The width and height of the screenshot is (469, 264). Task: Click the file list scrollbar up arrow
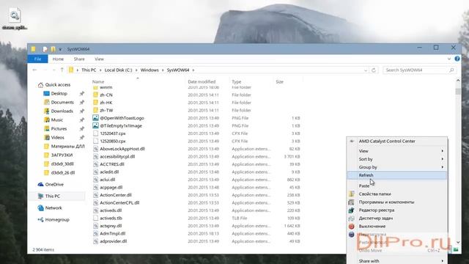[x=458, y=80]
